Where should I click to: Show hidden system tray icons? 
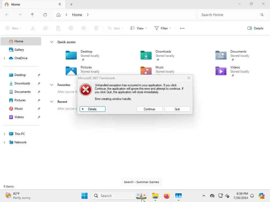204,196
